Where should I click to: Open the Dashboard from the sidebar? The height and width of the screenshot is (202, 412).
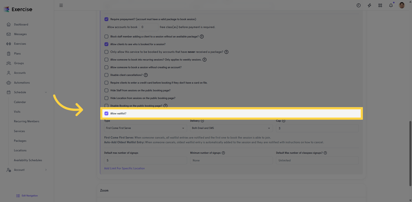[21, 24]
